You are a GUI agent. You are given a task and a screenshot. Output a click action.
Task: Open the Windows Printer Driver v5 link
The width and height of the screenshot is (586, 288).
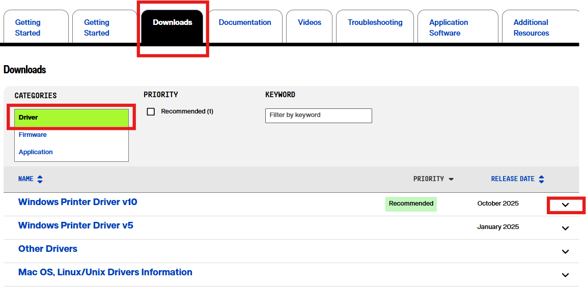pyautogui.click(x=75, y=225)
